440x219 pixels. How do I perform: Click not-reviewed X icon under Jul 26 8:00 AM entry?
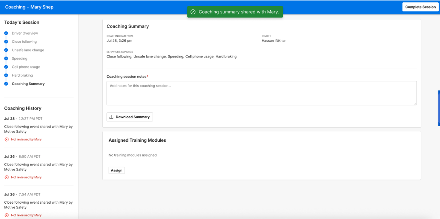pyautogui.click(x=7, y=177)
